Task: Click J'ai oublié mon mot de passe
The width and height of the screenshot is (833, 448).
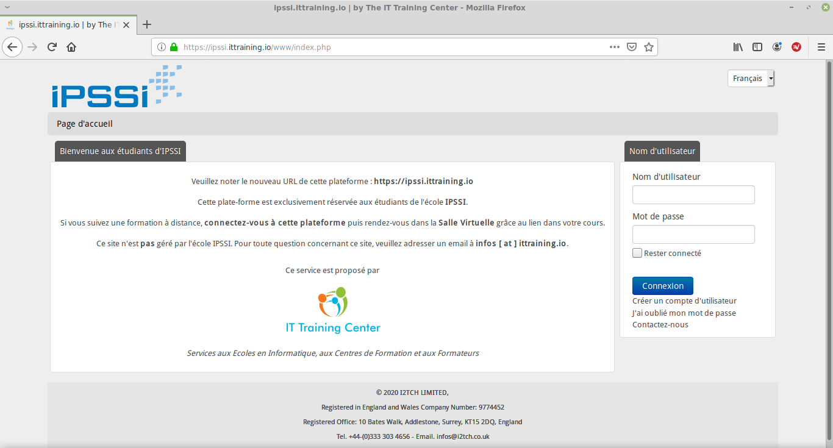Action: (684, 313)
